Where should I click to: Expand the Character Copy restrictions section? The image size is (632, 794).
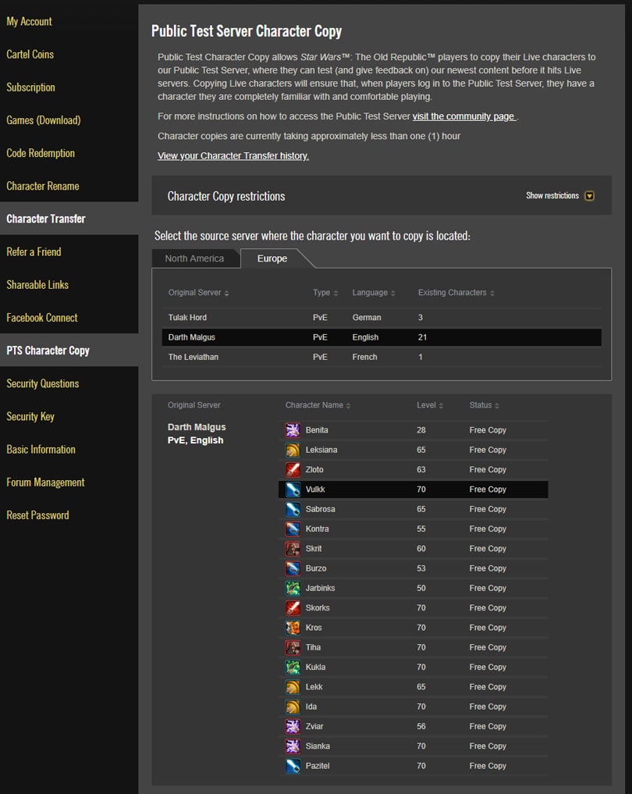pos(589,196)
